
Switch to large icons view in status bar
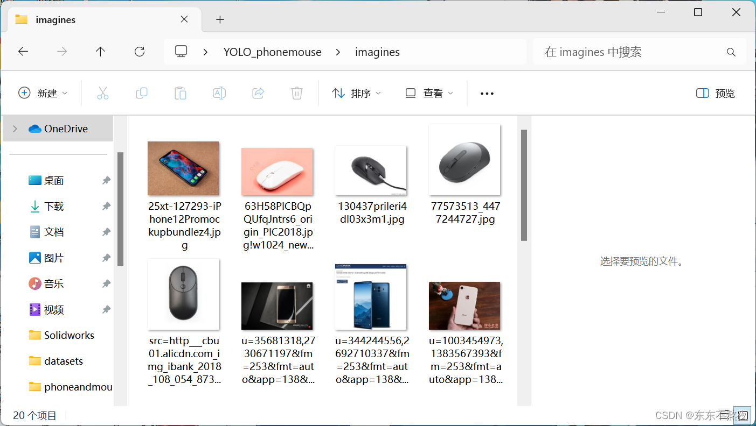743,415
